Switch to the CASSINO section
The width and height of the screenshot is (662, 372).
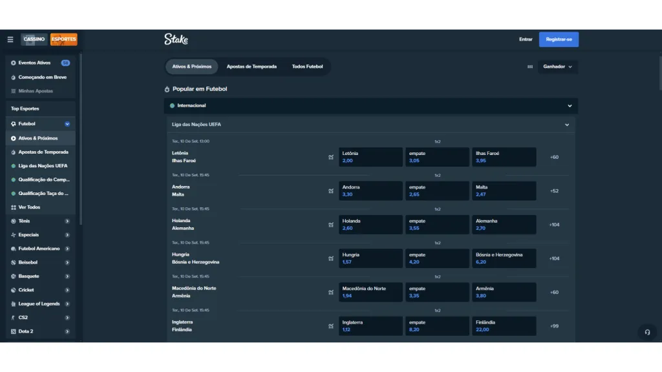point(34,39)
